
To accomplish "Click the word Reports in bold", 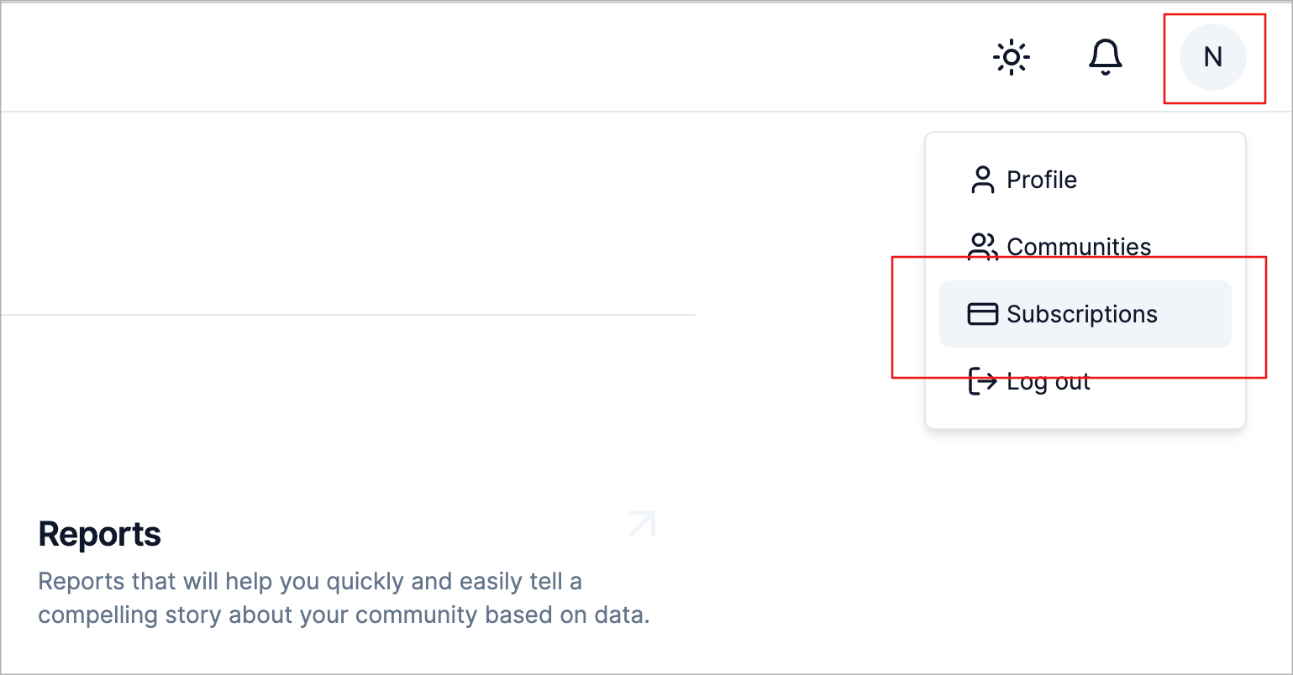I will coord(100,534).
